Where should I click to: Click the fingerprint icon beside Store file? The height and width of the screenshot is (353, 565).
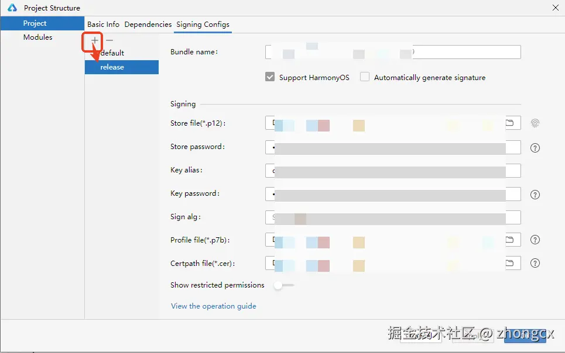click(x=535, y=123)
